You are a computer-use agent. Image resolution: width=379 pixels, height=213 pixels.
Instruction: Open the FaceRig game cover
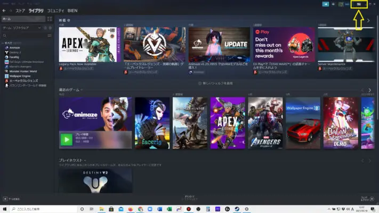tap(152, 123)
